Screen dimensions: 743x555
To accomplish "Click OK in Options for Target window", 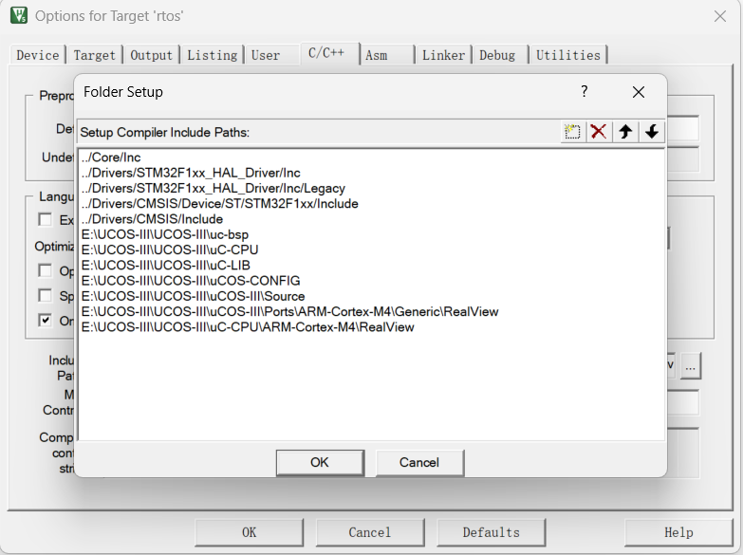I will click(x=250, y=532).
